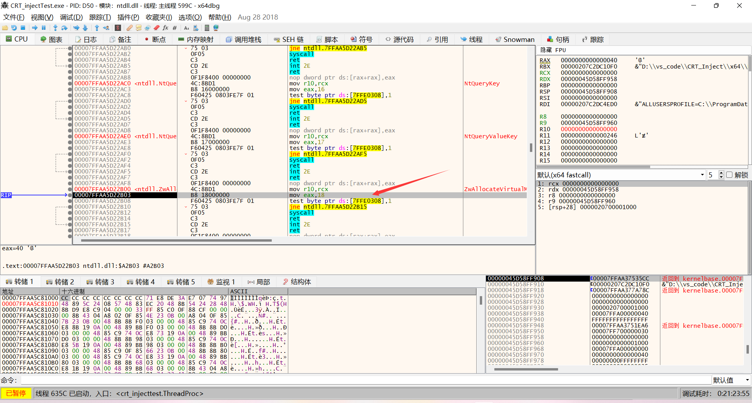Open the Calculator icon

(207, 28)
